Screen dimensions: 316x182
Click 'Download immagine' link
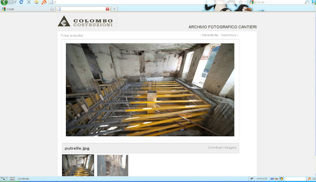click(x=222, y=148)
